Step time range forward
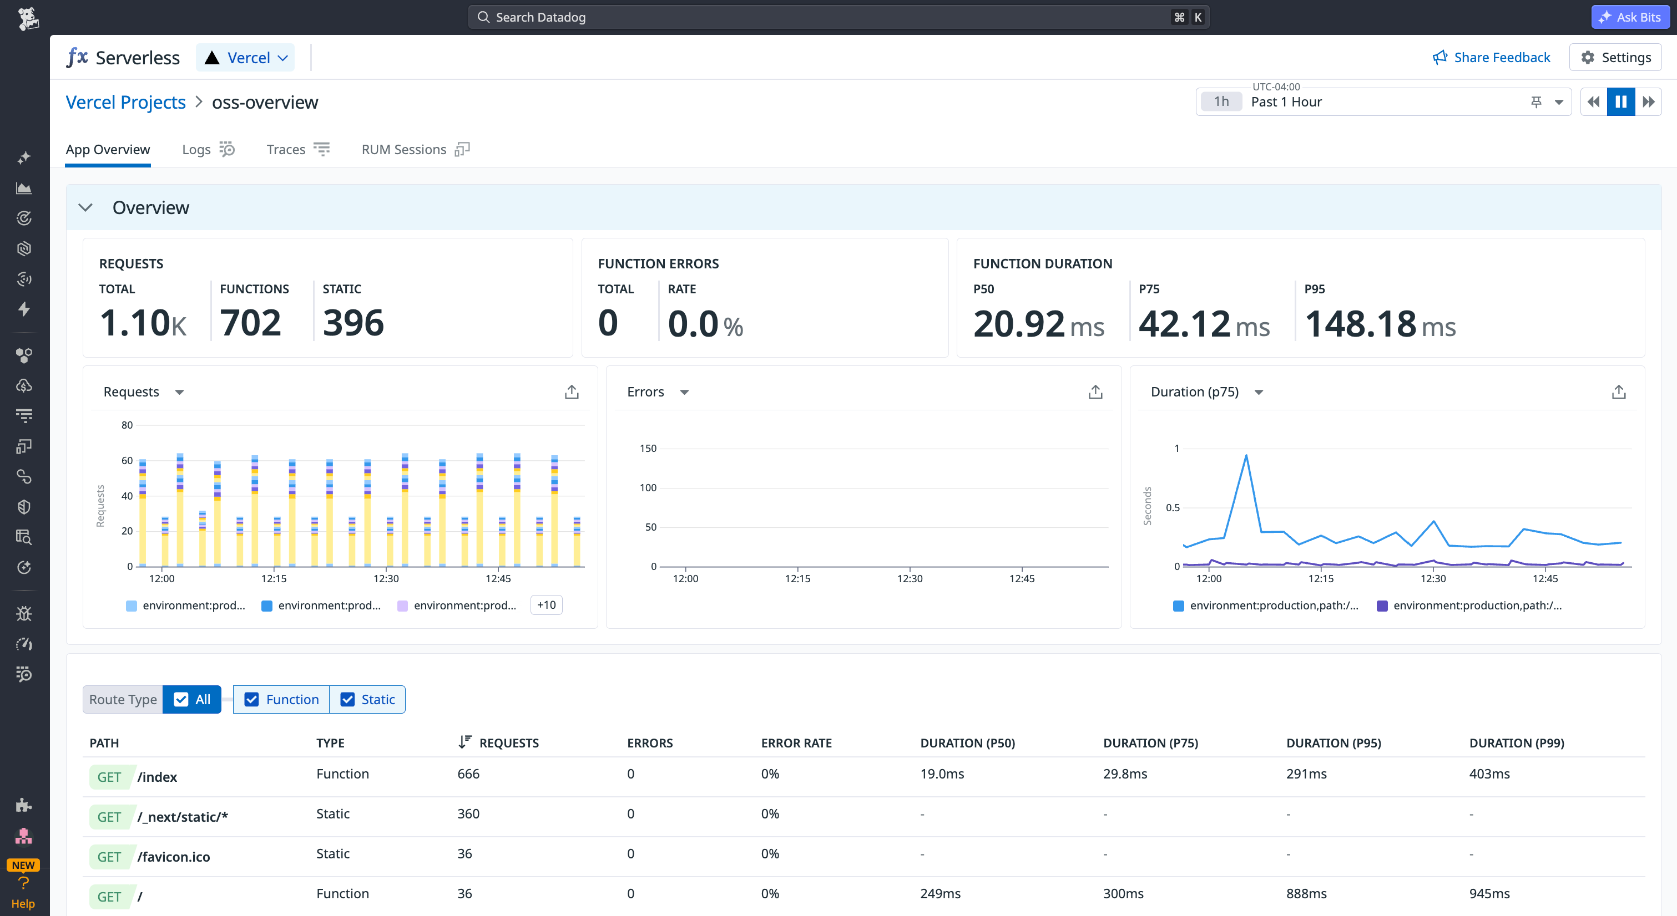The image size is (1677, 916). click(x=1648, y=101)
